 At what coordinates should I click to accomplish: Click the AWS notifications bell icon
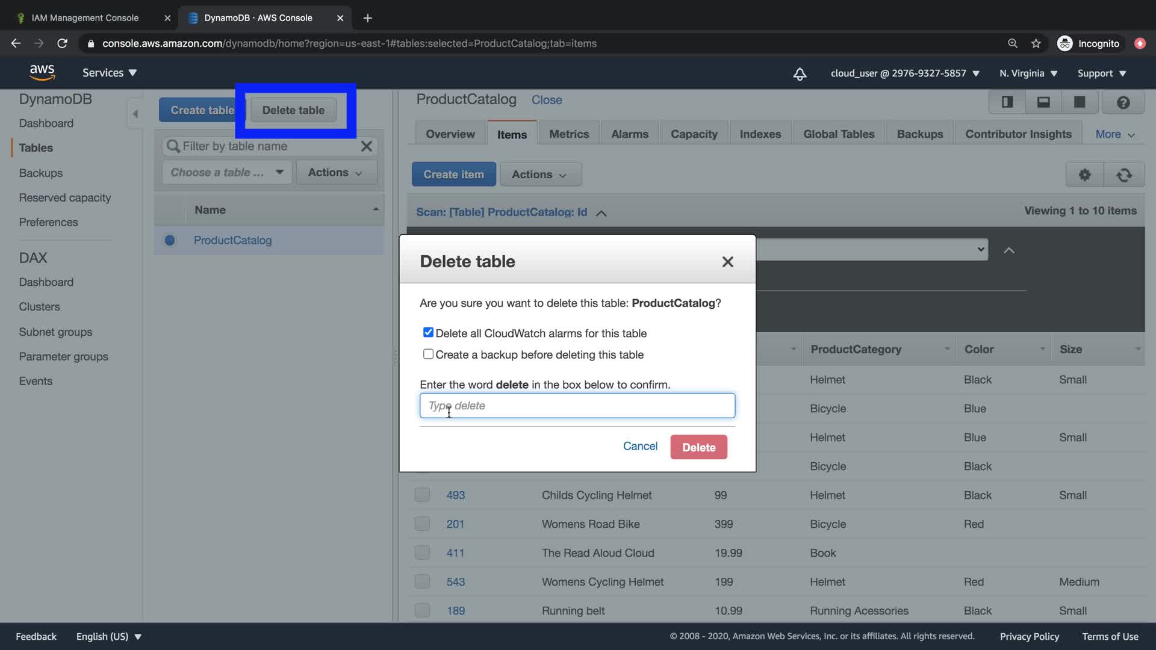click(x=800, y=73)
